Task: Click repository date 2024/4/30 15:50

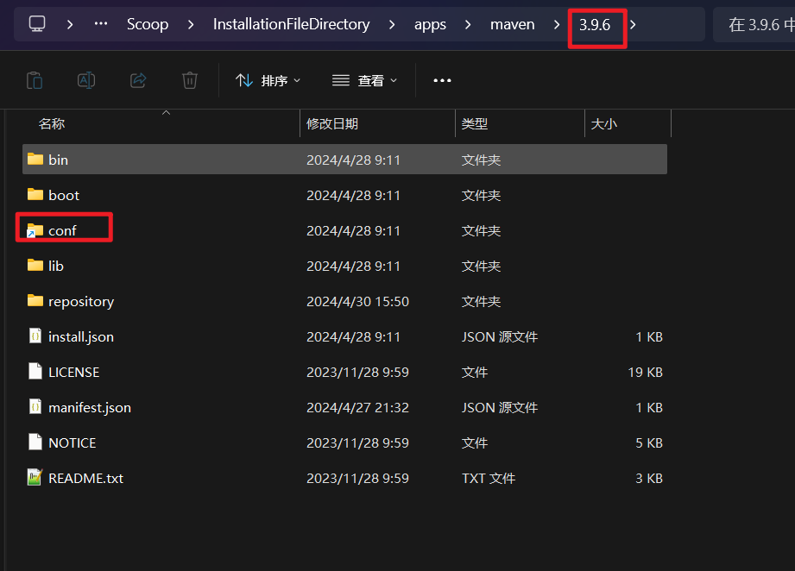Action: point(357,302)
